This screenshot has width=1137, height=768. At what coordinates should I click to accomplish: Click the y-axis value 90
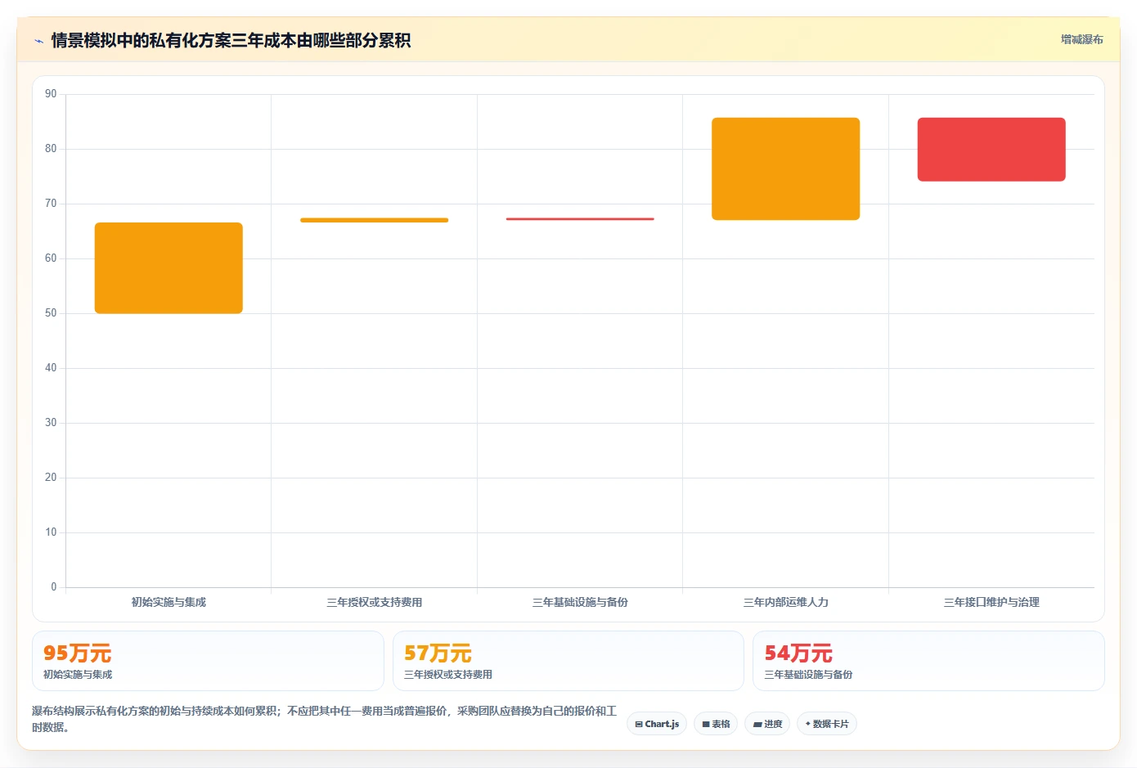(51, 94)
